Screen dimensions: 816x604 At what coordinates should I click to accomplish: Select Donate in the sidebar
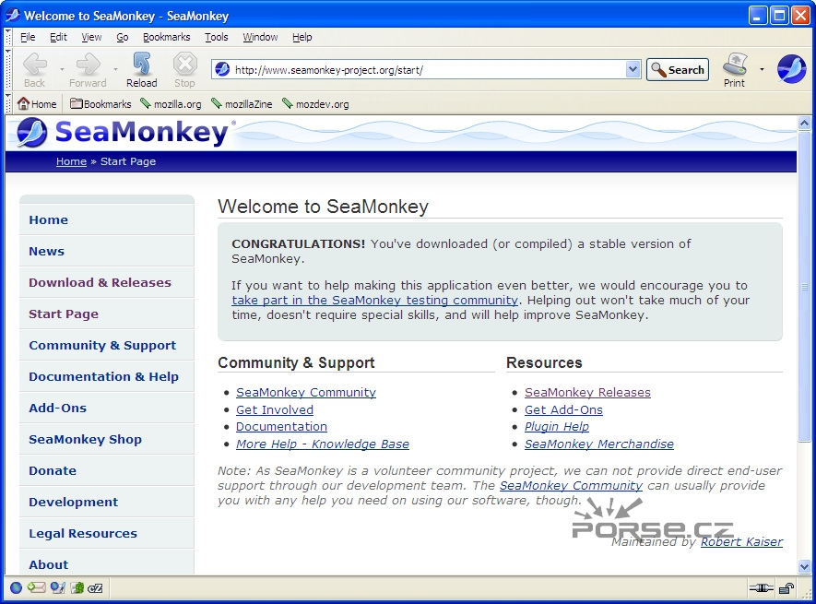(107, 470)
